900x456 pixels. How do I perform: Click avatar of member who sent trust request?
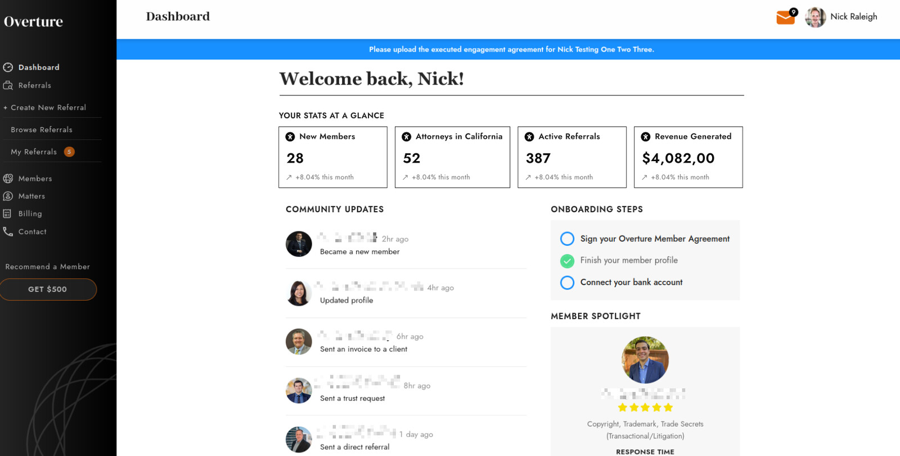click(299, 390)
